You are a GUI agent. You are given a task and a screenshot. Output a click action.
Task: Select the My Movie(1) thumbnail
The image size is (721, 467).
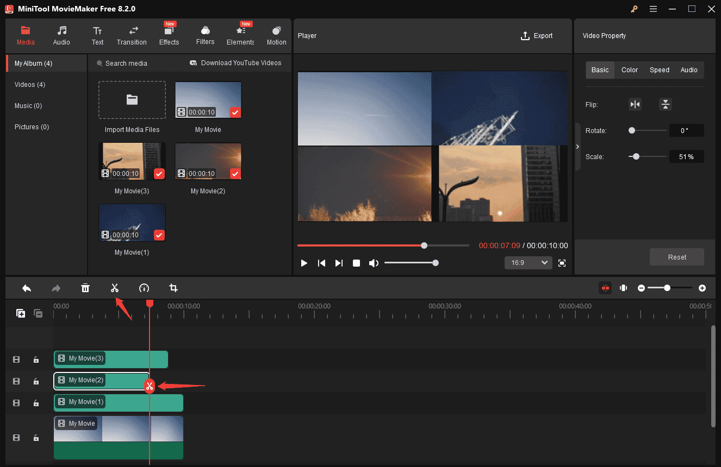132,223
